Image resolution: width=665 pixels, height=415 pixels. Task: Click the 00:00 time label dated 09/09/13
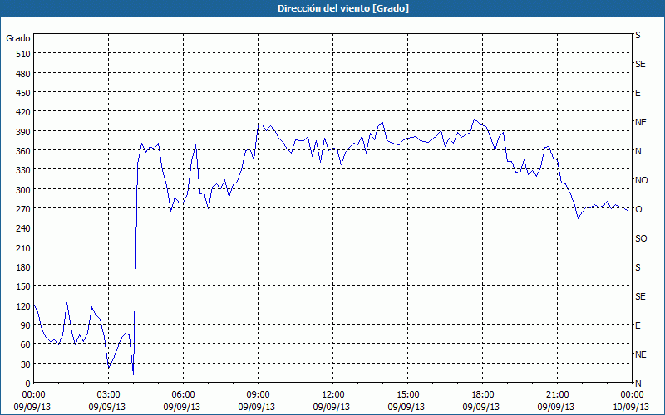tap(33, 395)
